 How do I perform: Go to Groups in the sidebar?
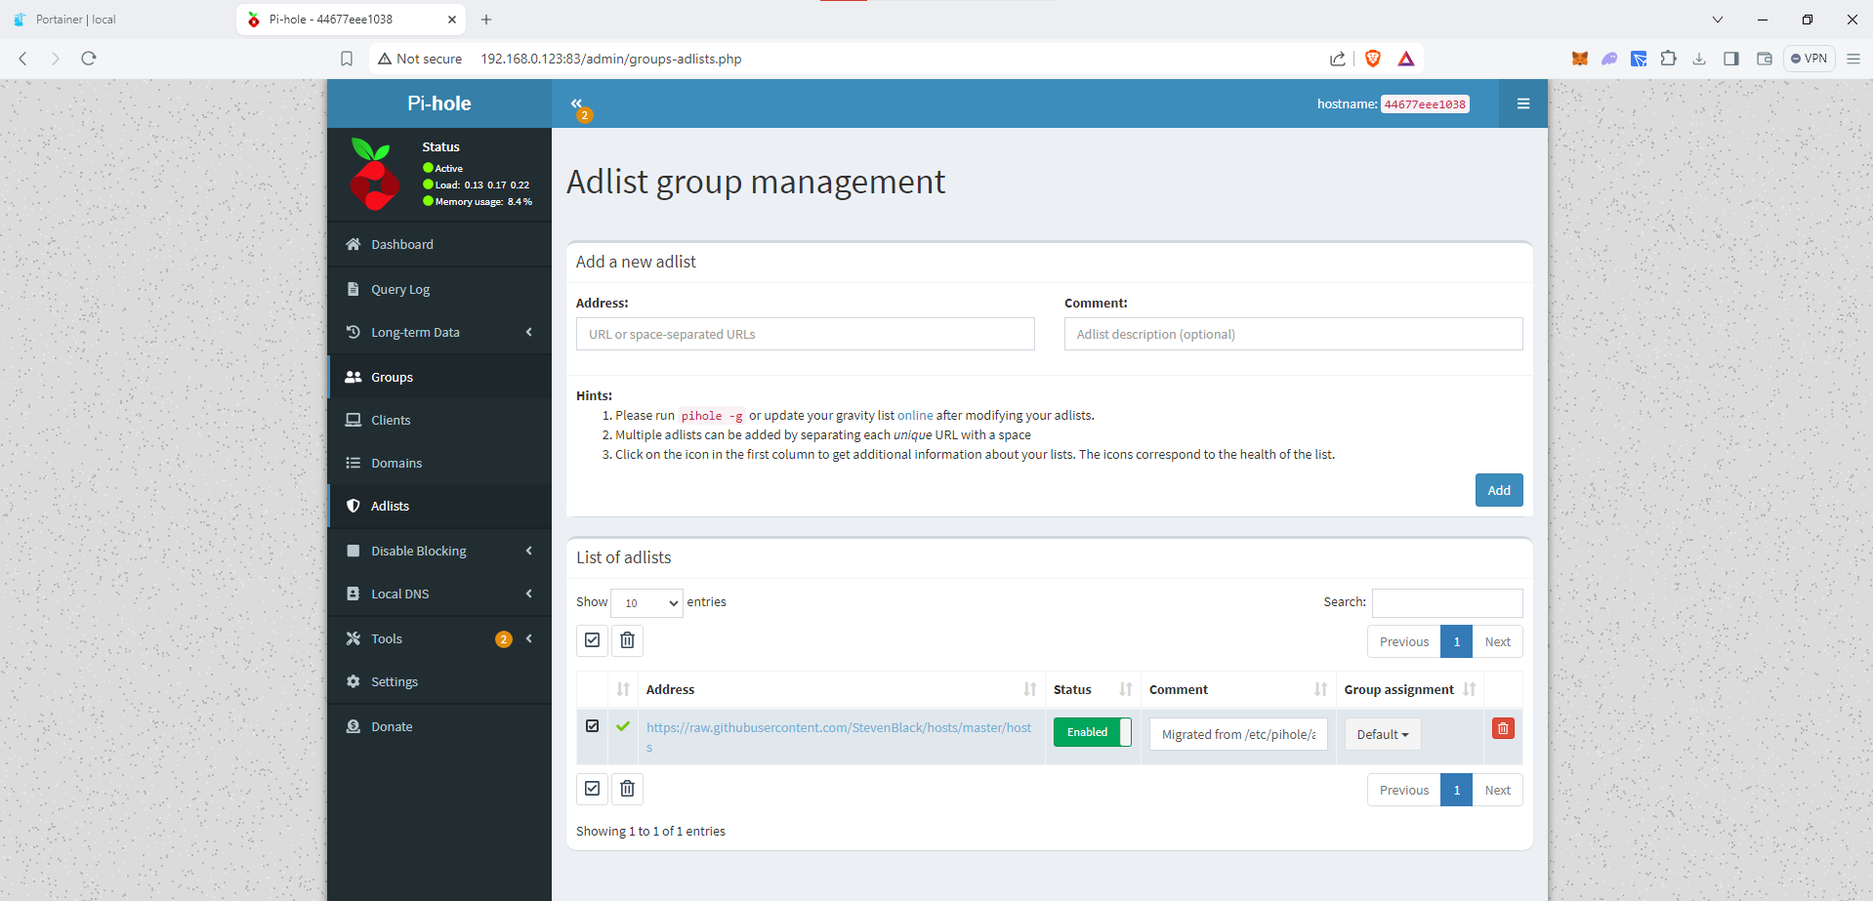(x=439, y=377)
